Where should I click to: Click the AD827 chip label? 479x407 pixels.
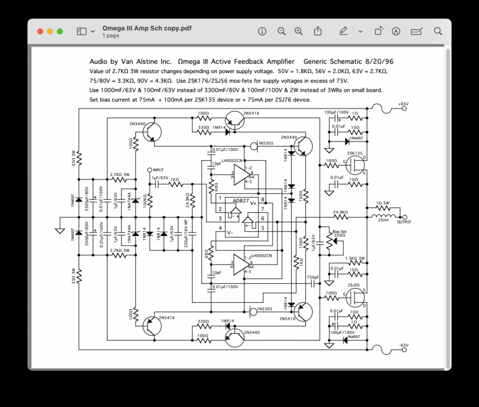241,201
